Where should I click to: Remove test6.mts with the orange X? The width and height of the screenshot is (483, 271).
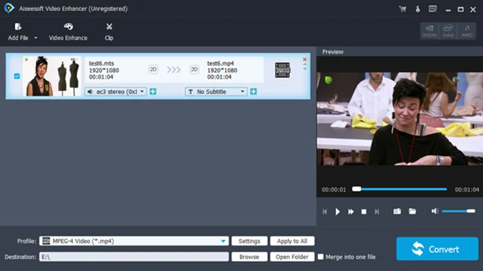(305, 59)
